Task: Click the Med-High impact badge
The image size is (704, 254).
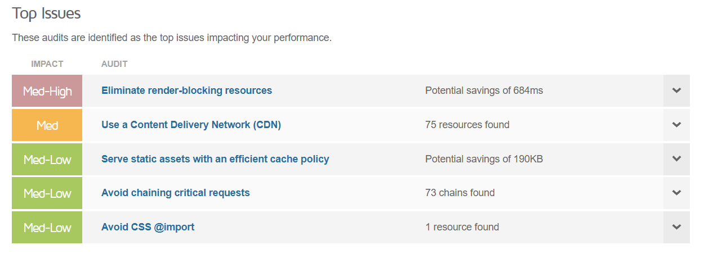Action: [47, 91]
